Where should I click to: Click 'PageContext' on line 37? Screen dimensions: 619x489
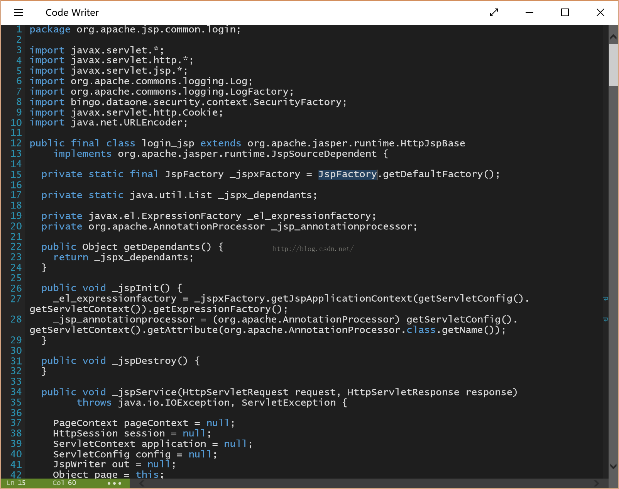coord(85,423)
